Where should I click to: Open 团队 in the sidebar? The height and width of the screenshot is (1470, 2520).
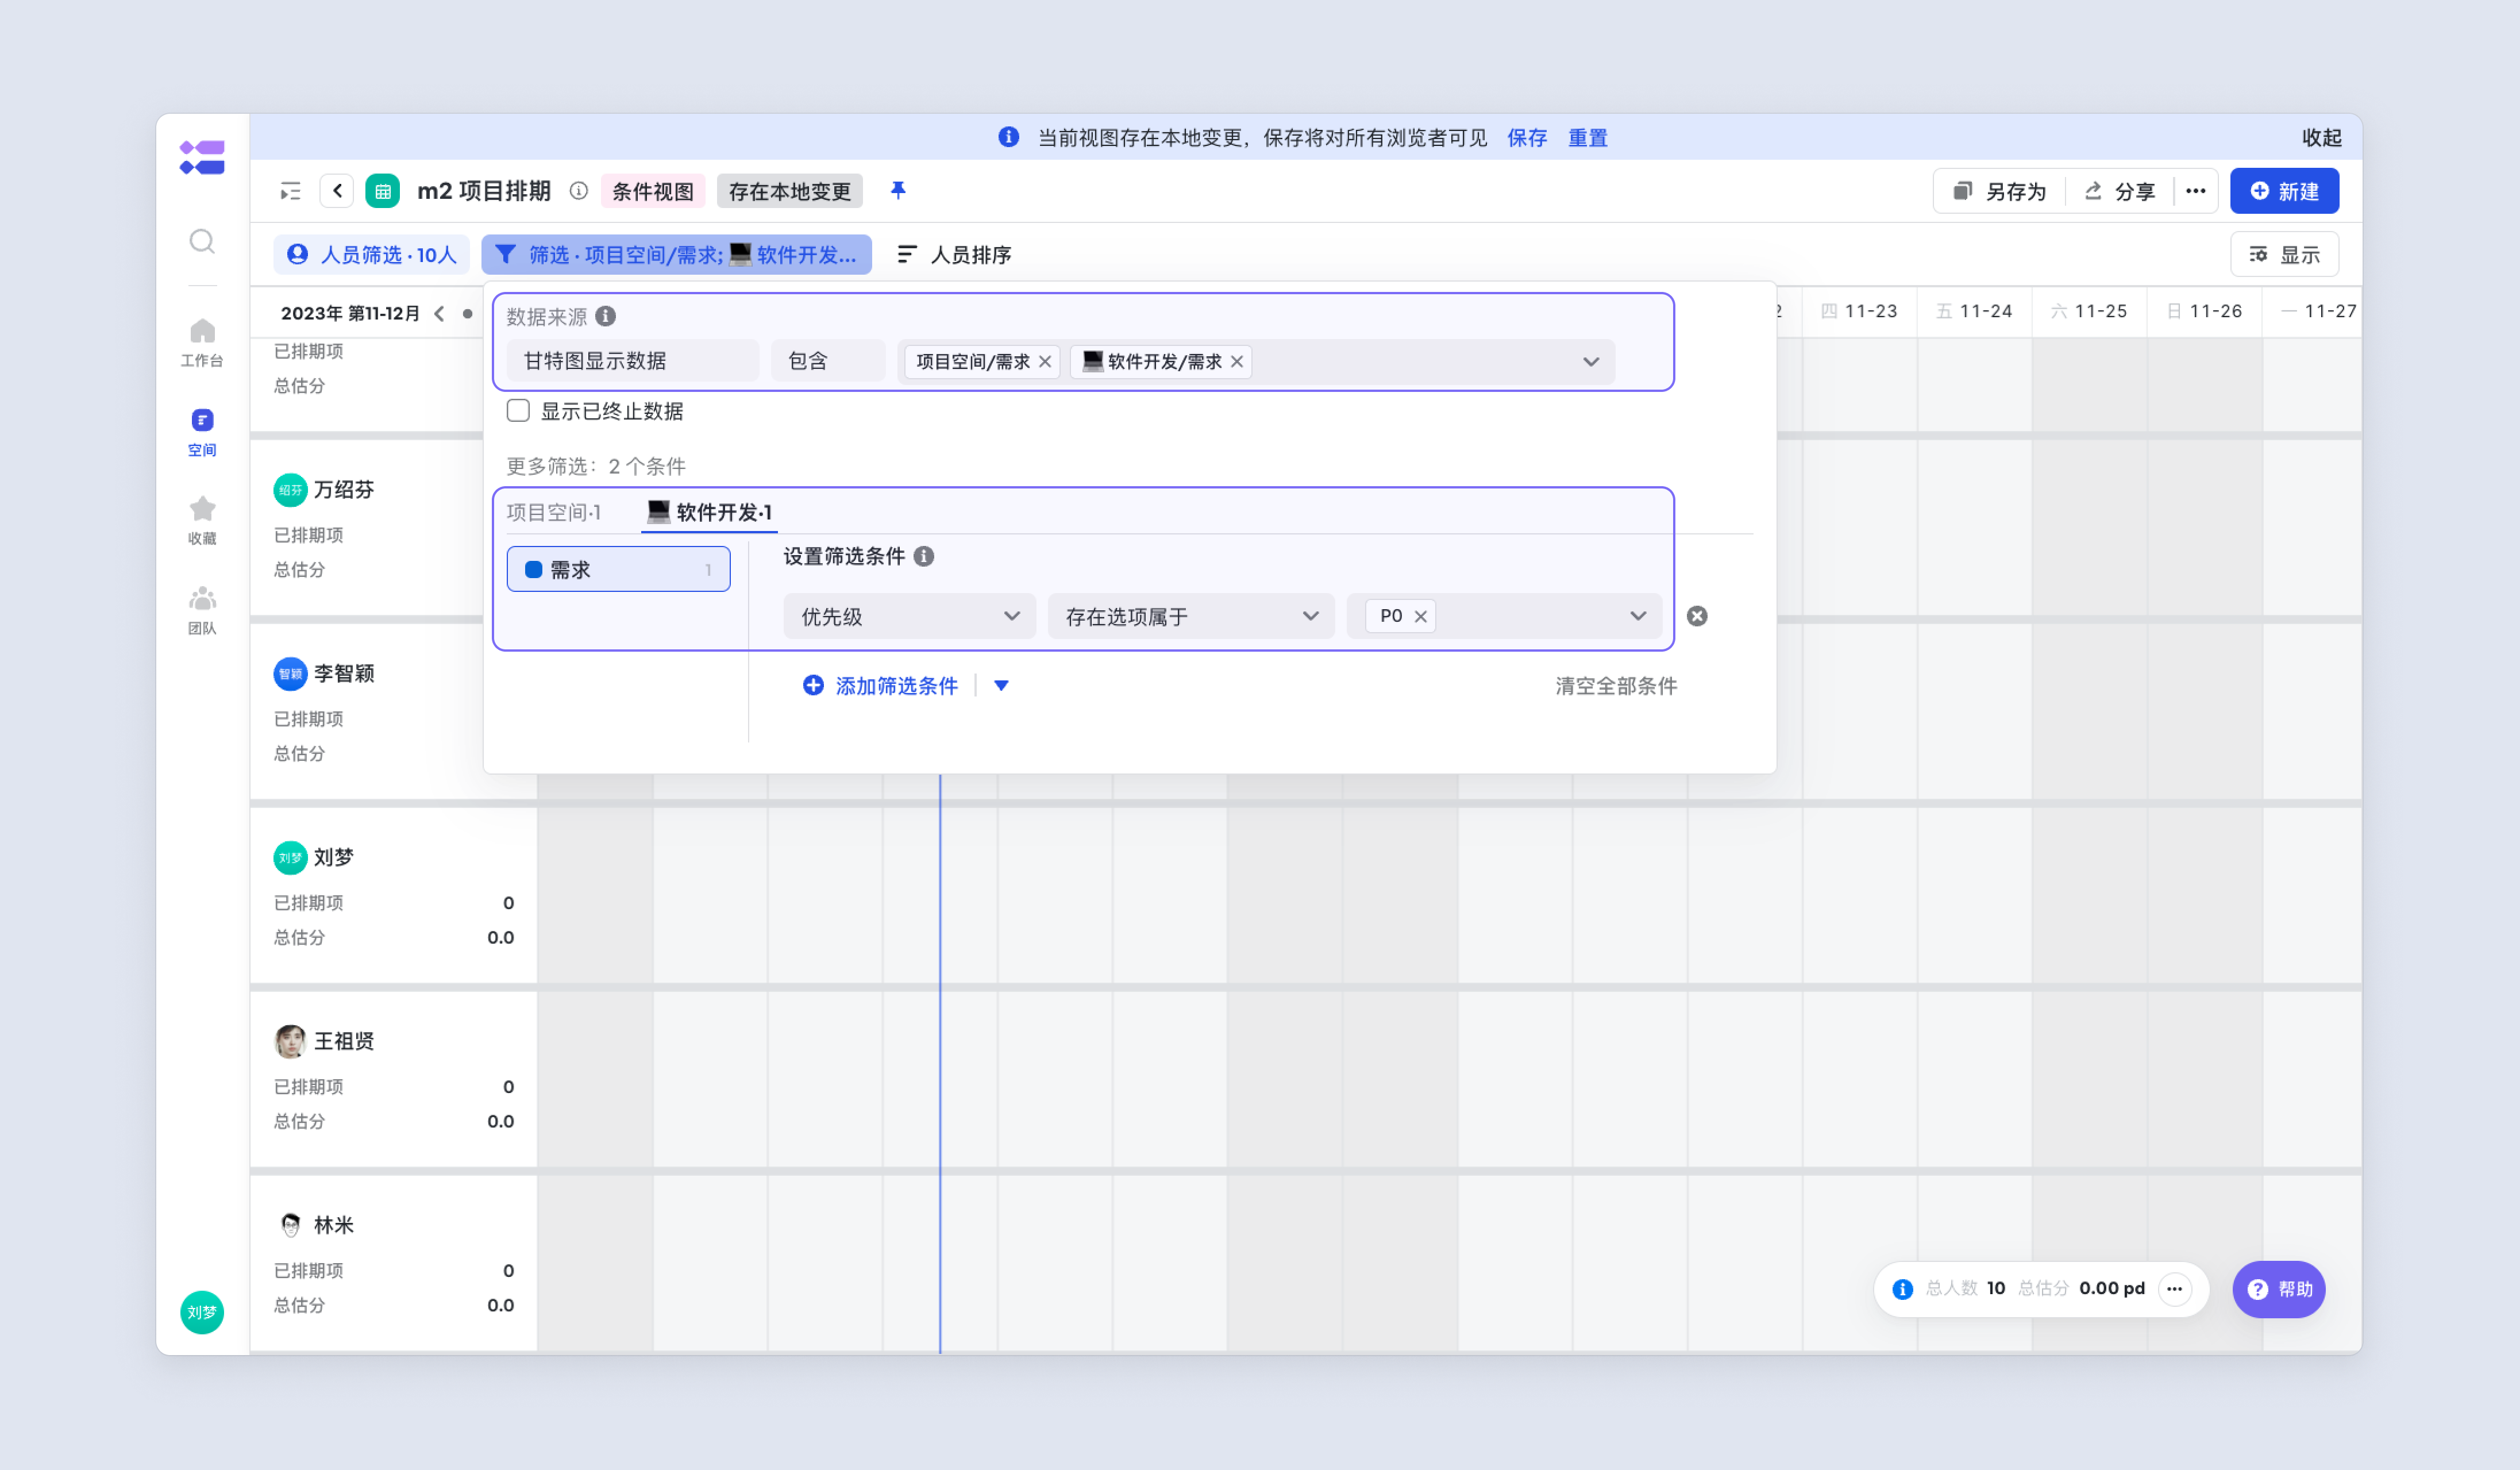[202, 610]
